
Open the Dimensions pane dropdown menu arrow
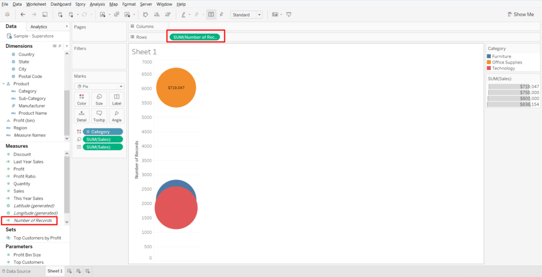click(x=67, y=46)
